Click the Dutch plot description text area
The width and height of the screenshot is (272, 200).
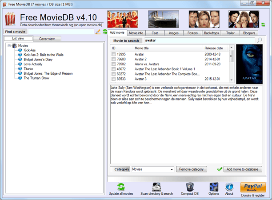pos(186,124)
